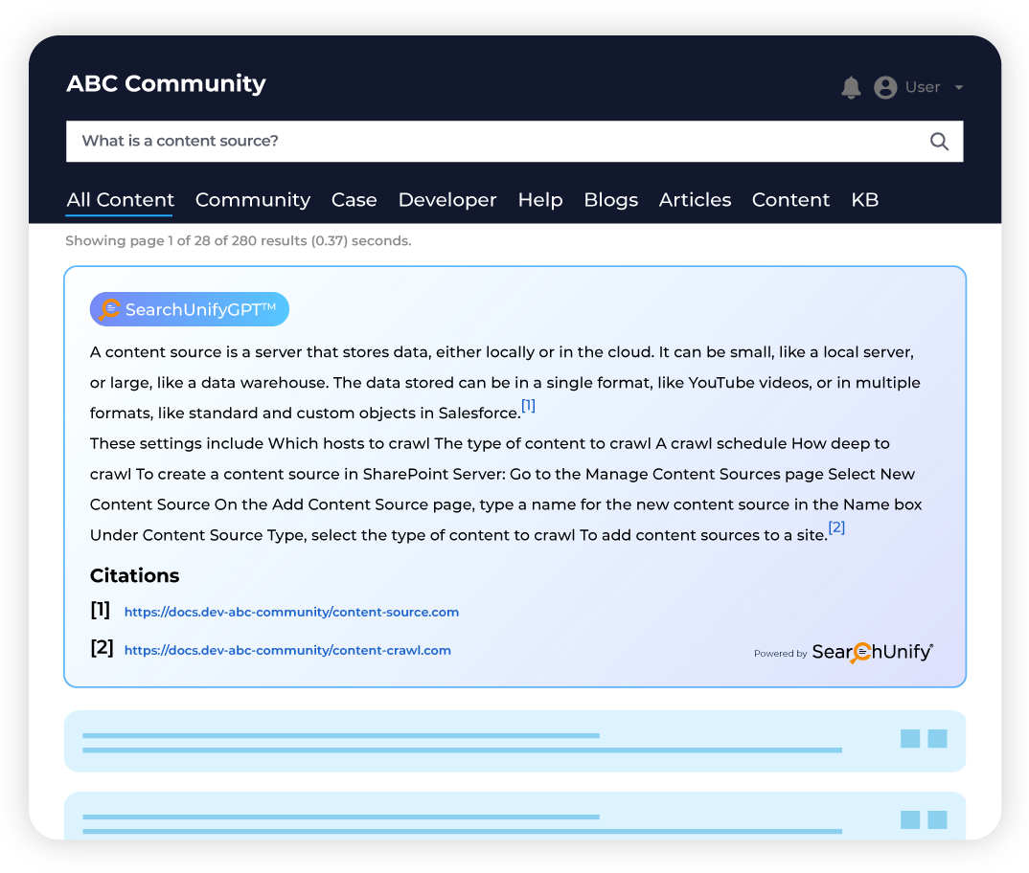This screenshot has width=1029, height=873.
Task: Switch to the Developer tab
Action: pos(446,199)
